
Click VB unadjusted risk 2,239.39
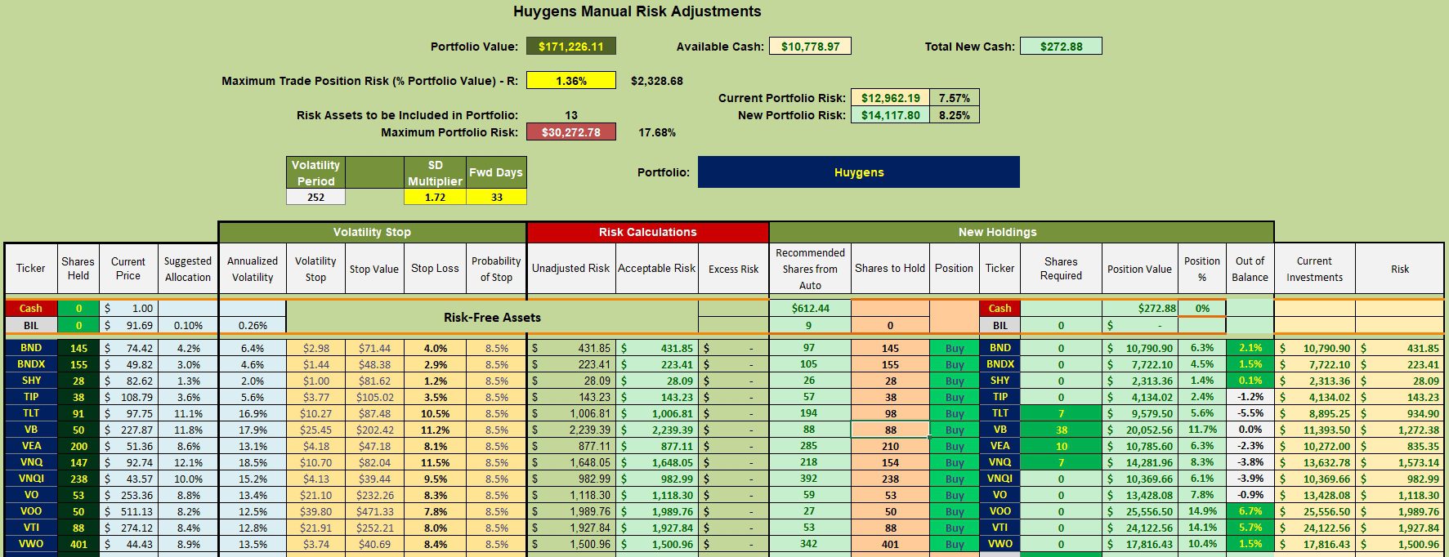click(570, 430)
